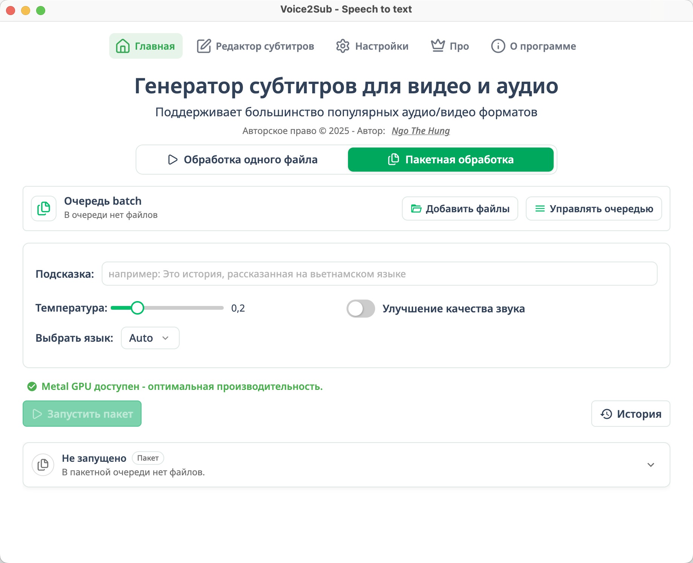Click the Главная home icon
Screen dimensions: 693x563
click(123, 46)
